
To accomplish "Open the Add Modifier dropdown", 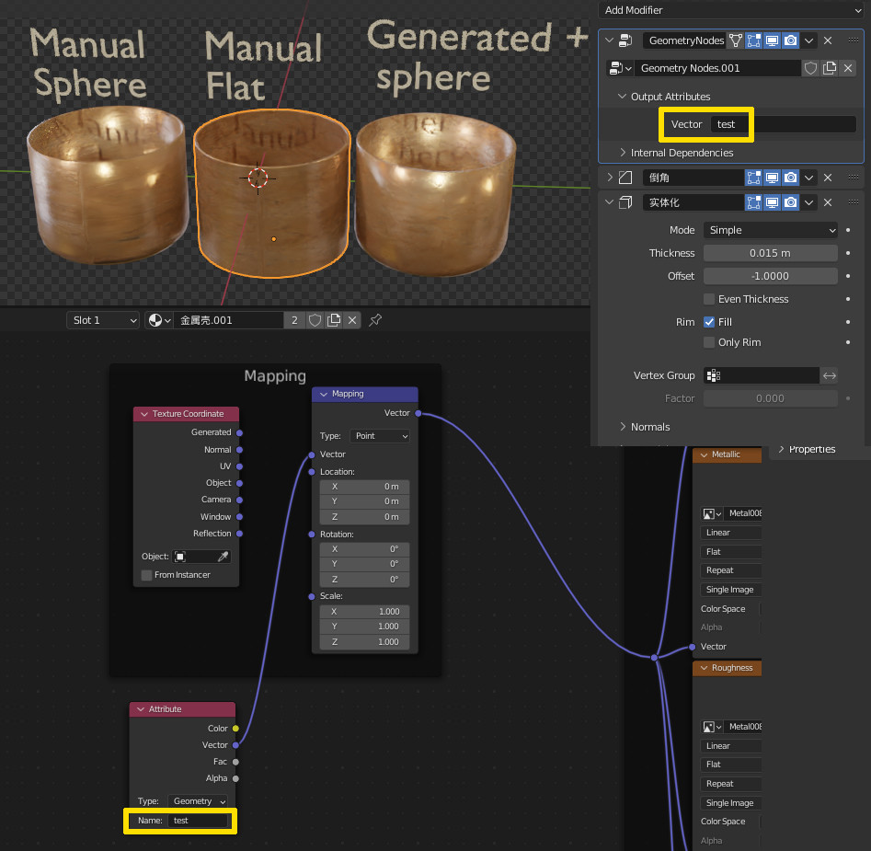I will [x=731, y=10].
